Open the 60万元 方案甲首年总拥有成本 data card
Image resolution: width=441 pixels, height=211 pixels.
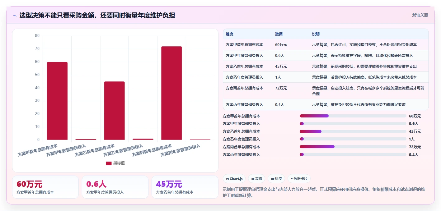(x=45, y=187)
